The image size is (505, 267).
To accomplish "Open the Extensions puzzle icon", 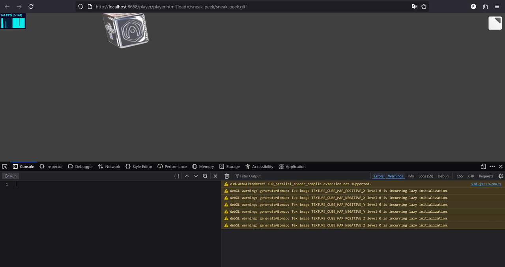I will pyautogui.click(x=485, y=7).
